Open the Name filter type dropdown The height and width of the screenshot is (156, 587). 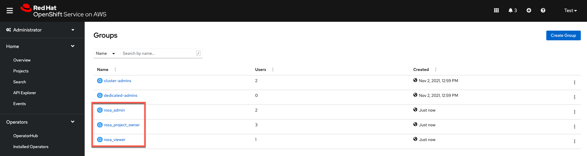click(x=106, y=53)
